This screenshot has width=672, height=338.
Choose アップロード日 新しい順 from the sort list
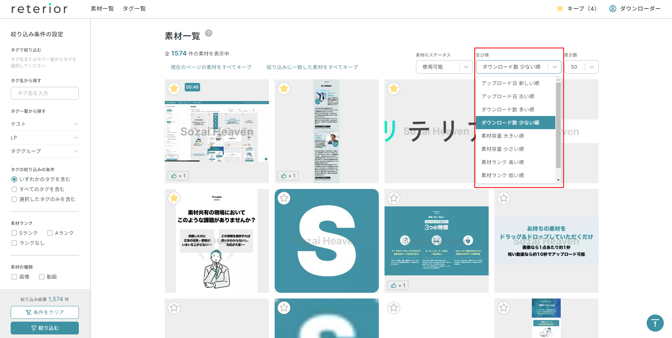[x=515, y=83]
